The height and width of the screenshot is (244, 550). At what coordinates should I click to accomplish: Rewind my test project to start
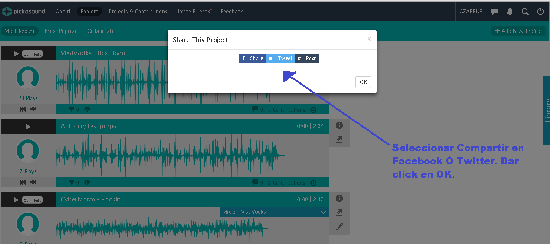pyautogui.click(x=23, y=182)
